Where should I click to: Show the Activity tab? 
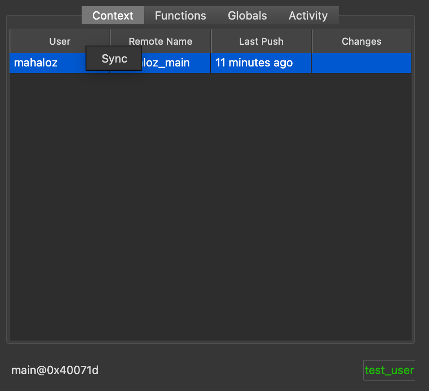(x=308, y=16)
